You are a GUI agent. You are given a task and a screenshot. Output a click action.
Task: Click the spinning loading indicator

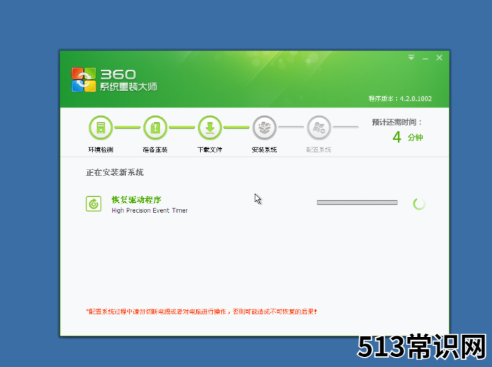419,204
